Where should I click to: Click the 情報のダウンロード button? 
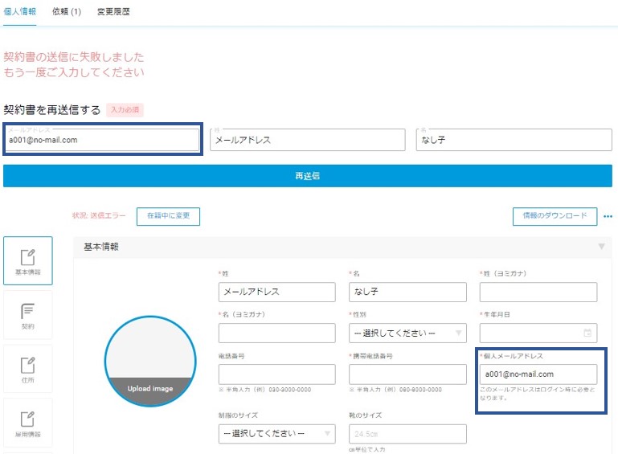555,216
